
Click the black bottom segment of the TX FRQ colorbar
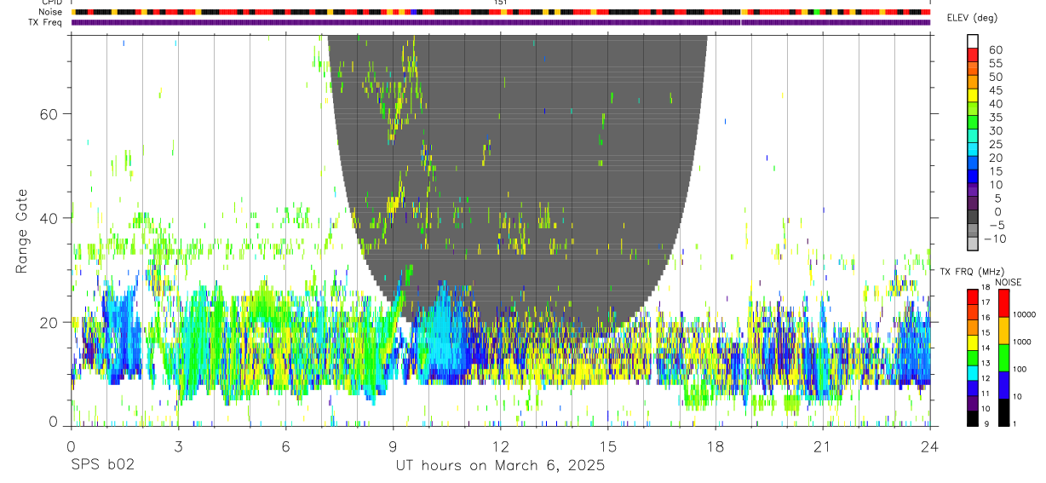coord(973,417)
